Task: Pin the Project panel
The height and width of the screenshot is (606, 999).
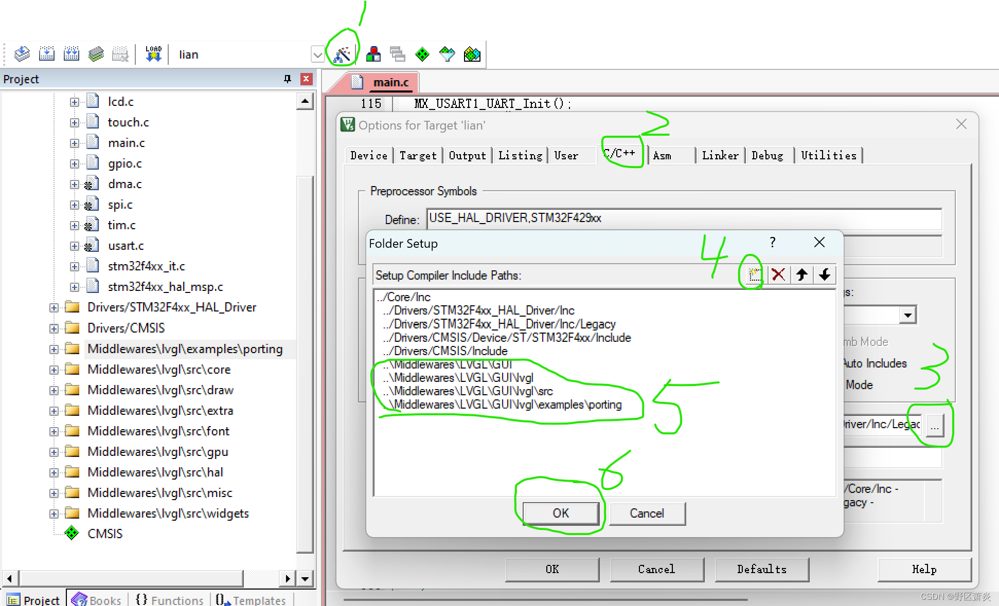Action: 287,79
